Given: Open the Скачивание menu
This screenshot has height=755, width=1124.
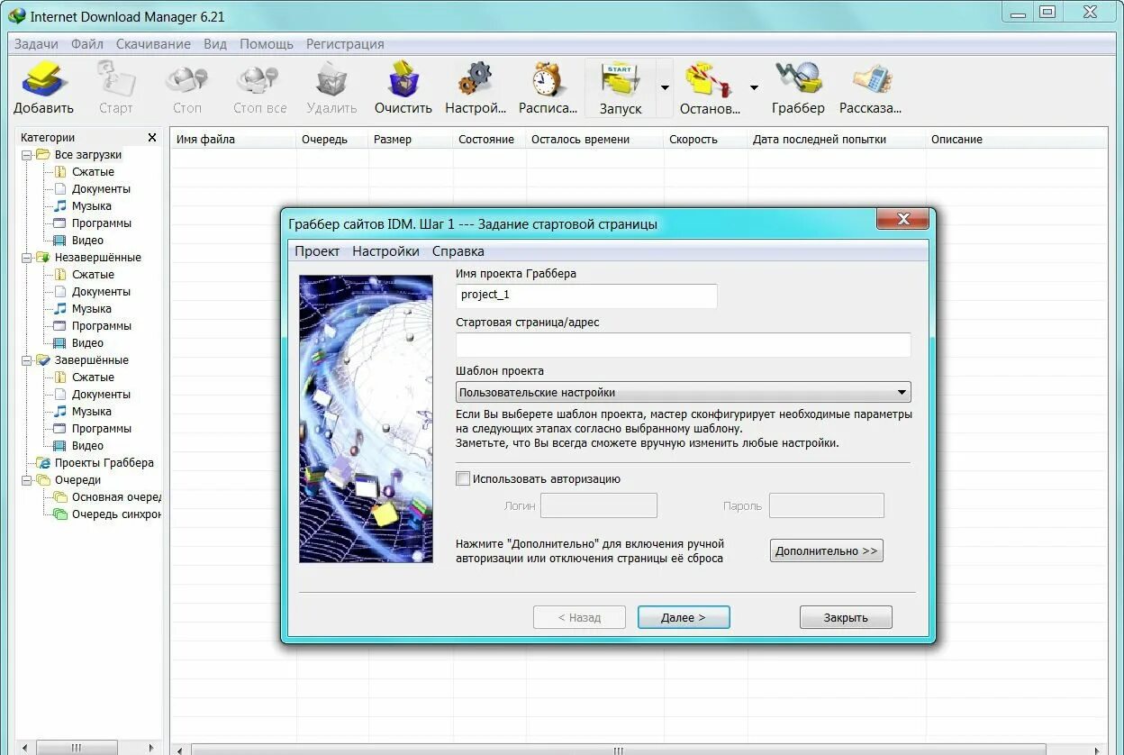Looking at the screenshot, I should point(153,43).
